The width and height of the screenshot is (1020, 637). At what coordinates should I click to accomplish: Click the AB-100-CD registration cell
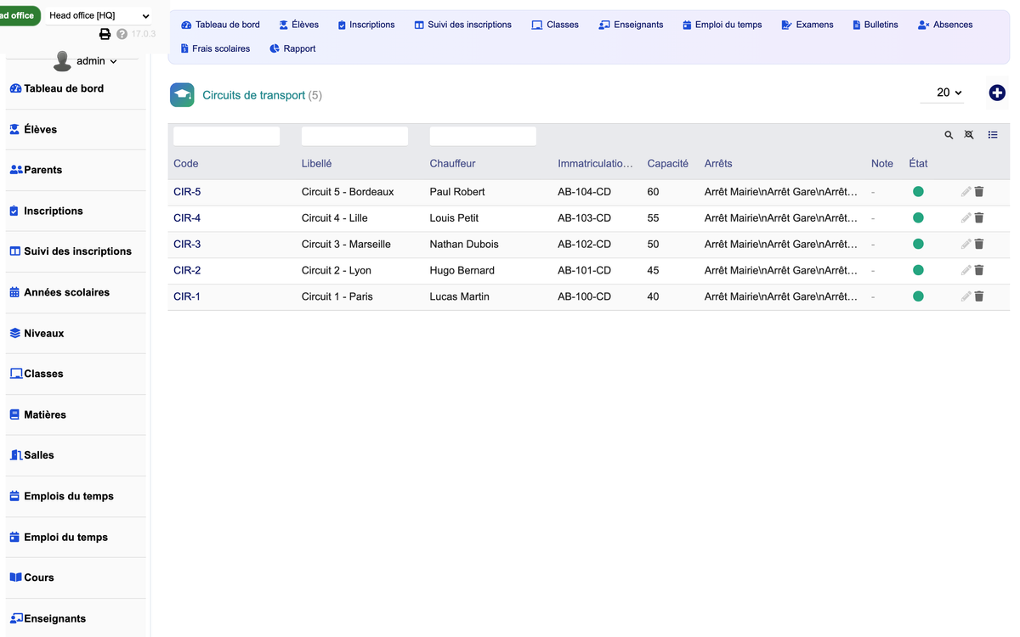coord(585,297)
